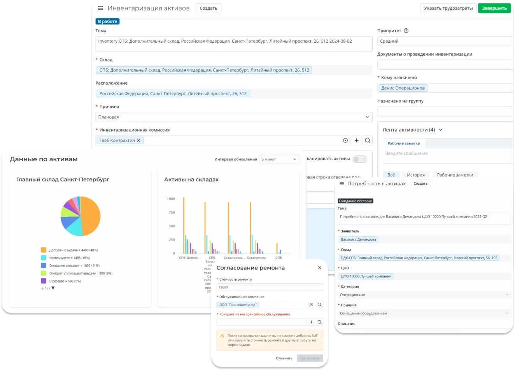Clear the Инвентаризационная комиссия field
This screenshot has height=370, width=515.
point(345,140)
